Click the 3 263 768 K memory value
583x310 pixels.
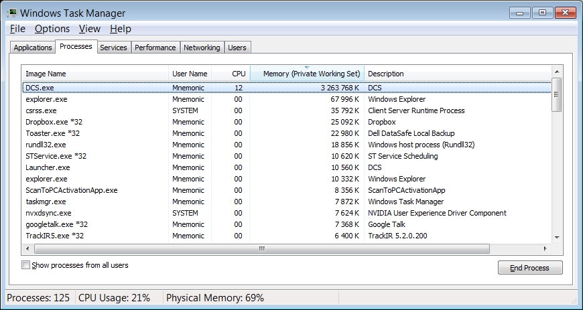340,88
